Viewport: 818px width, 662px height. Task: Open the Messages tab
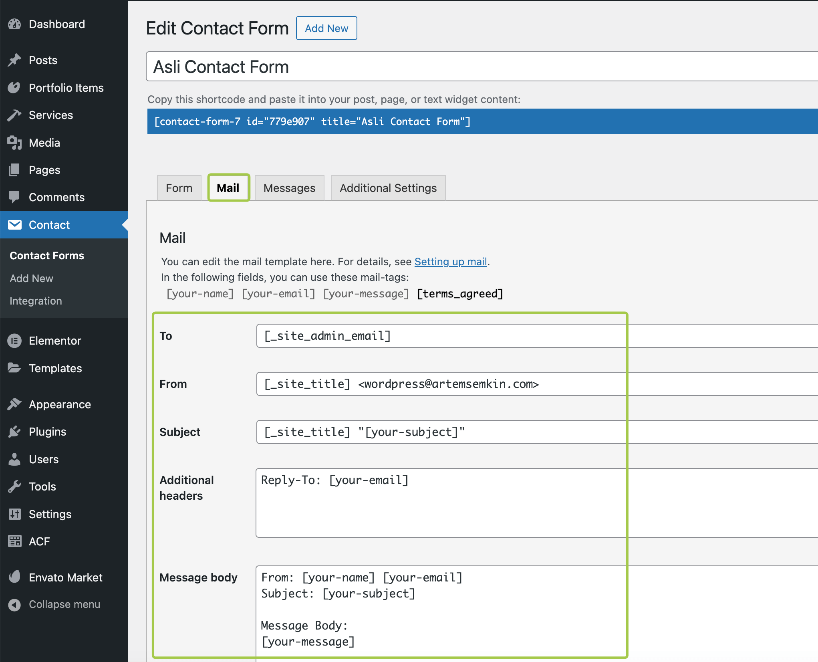[289, 188]
